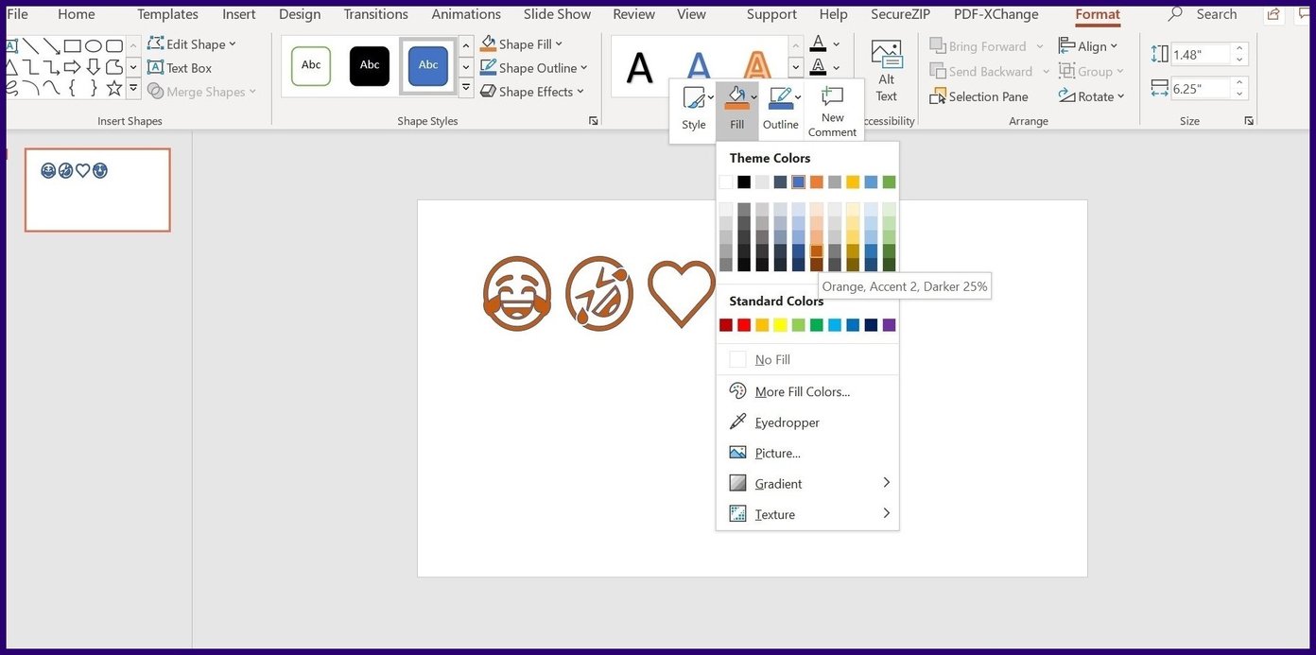Viewport: 1316px width, 655px height.
Task: Apply black WordArt style A
Action: (640, 67)
